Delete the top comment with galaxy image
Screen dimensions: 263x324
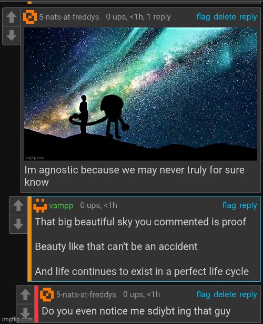pos(225,17)
